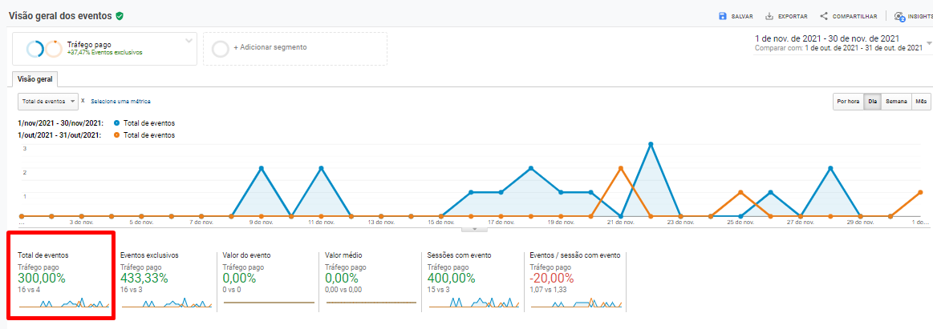
Task: Click the Exportar download icon
Action: [x=769, y=16]
